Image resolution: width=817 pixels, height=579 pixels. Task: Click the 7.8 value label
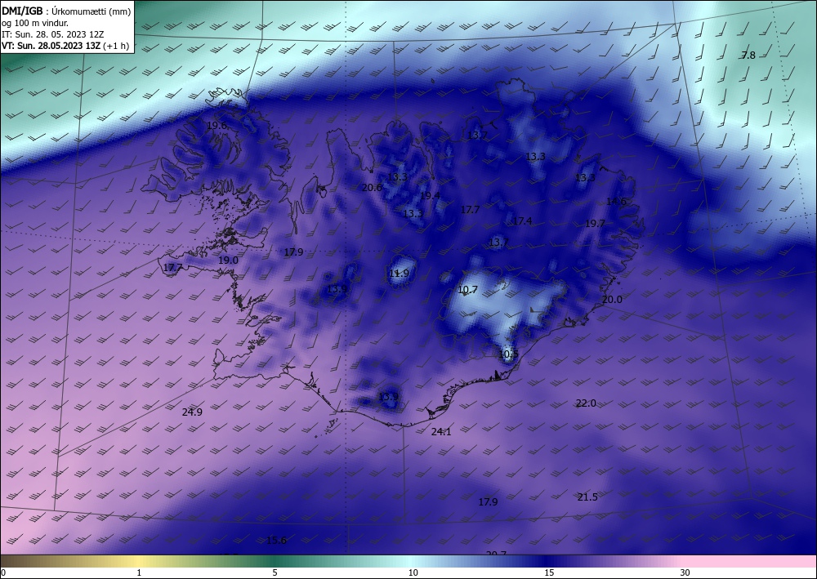pyautogui.click(x=748, y=56)
